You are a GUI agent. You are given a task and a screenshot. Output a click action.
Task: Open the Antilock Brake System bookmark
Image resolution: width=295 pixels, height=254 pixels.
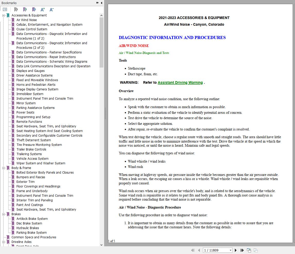click(32, 219)
